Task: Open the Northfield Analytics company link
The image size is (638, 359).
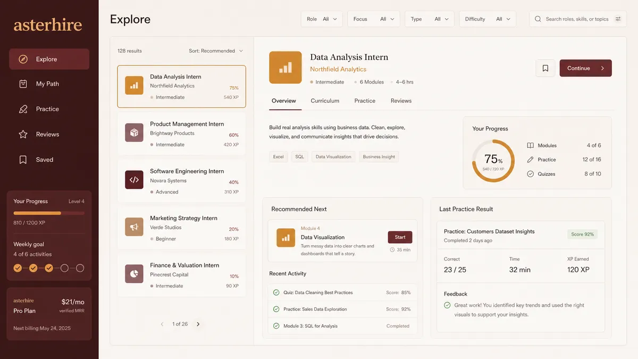Action: (x=338, y=69)
